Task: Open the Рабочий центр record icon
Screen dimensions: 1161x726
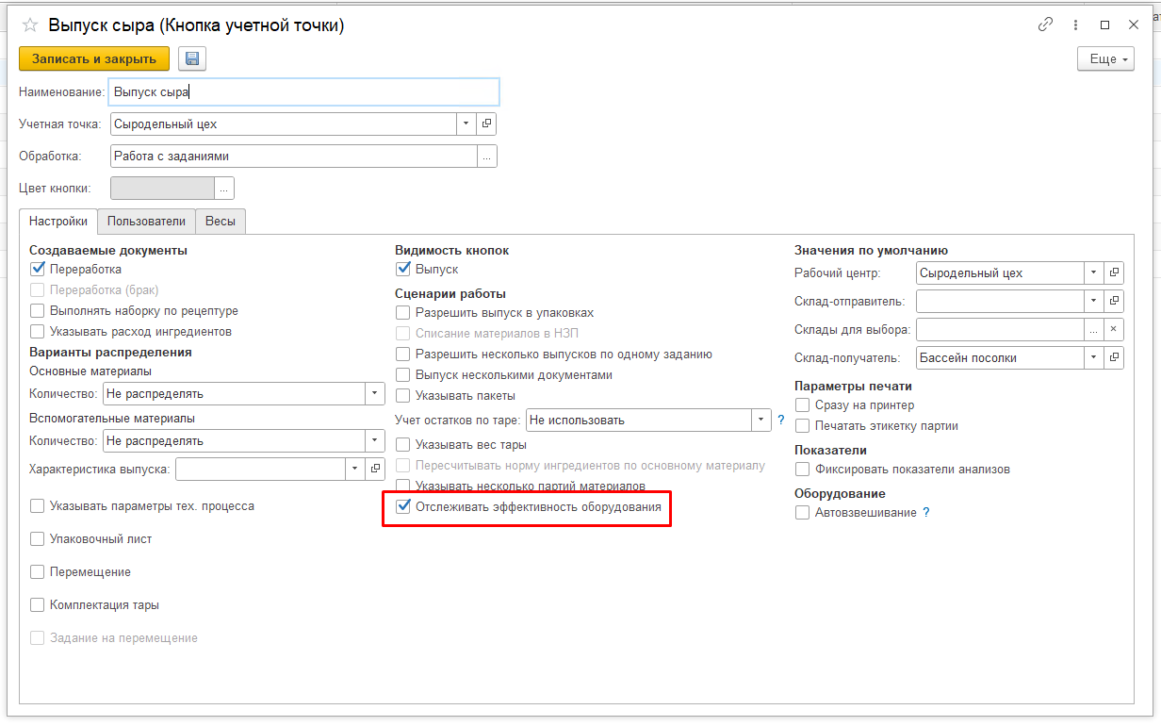Action: click(1114, 273)
